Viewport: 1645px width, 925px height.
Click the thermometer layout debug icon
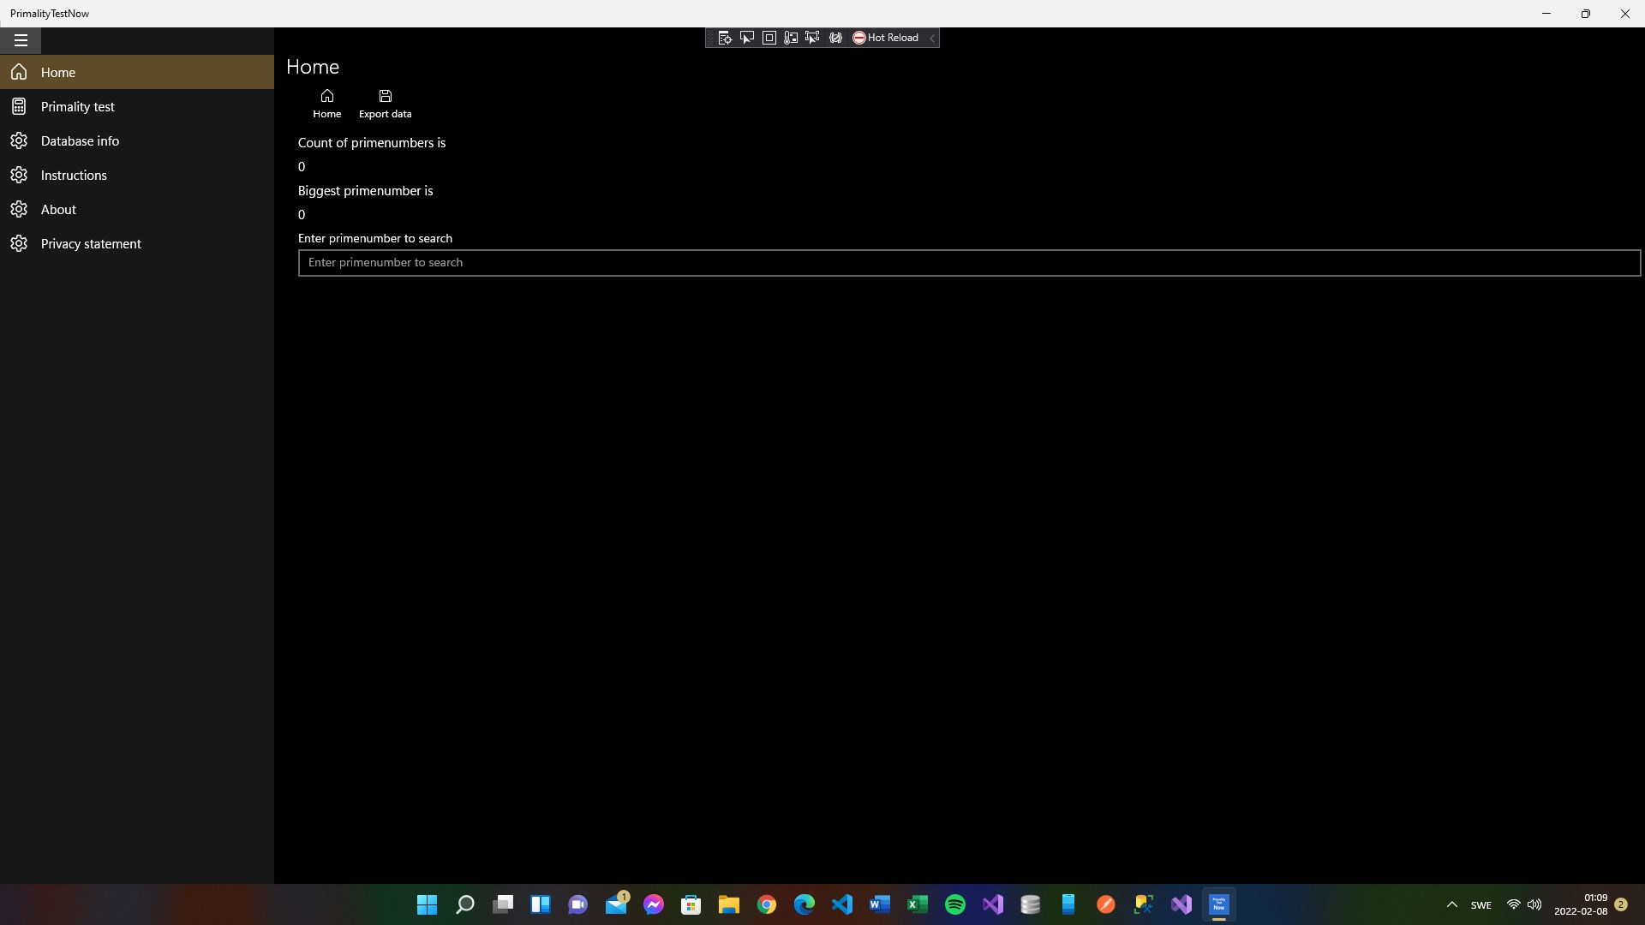pyautogui.click(x=791, y=38)
